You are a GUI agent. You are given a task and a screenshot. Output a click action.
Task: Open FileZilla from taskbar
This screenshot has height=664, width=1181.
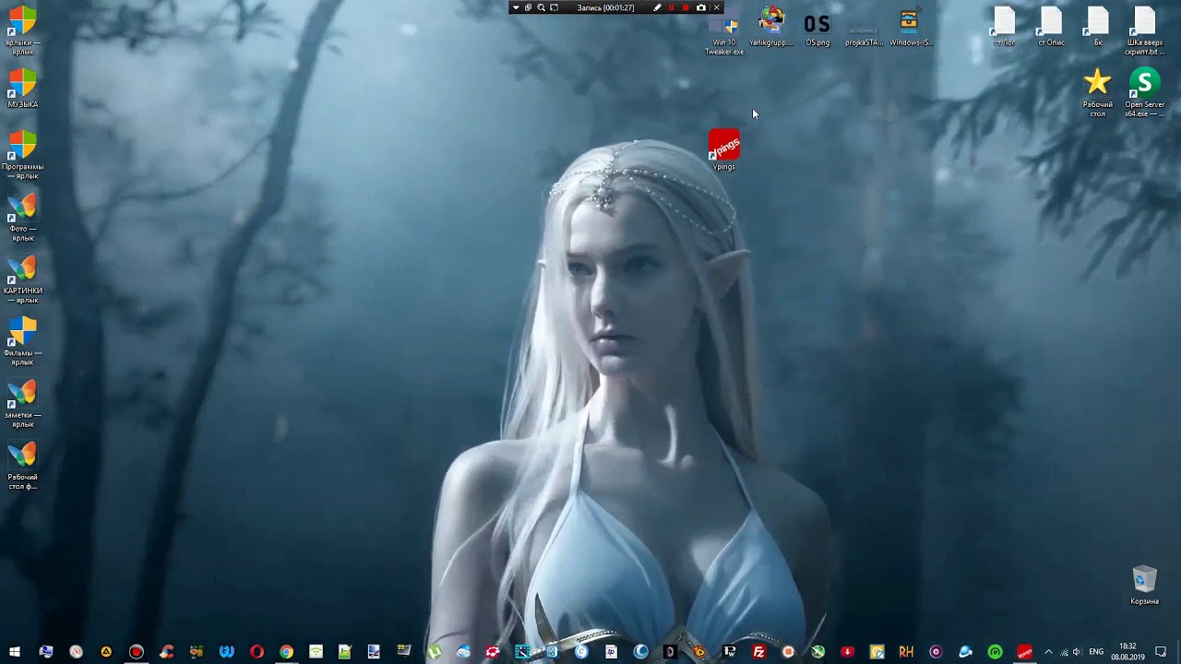click(758, 652)
